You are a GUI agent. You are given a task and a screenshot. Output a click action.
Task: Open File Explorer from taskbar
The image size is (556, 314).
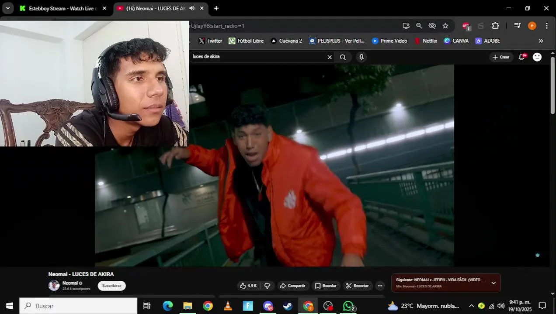[188, 306]
